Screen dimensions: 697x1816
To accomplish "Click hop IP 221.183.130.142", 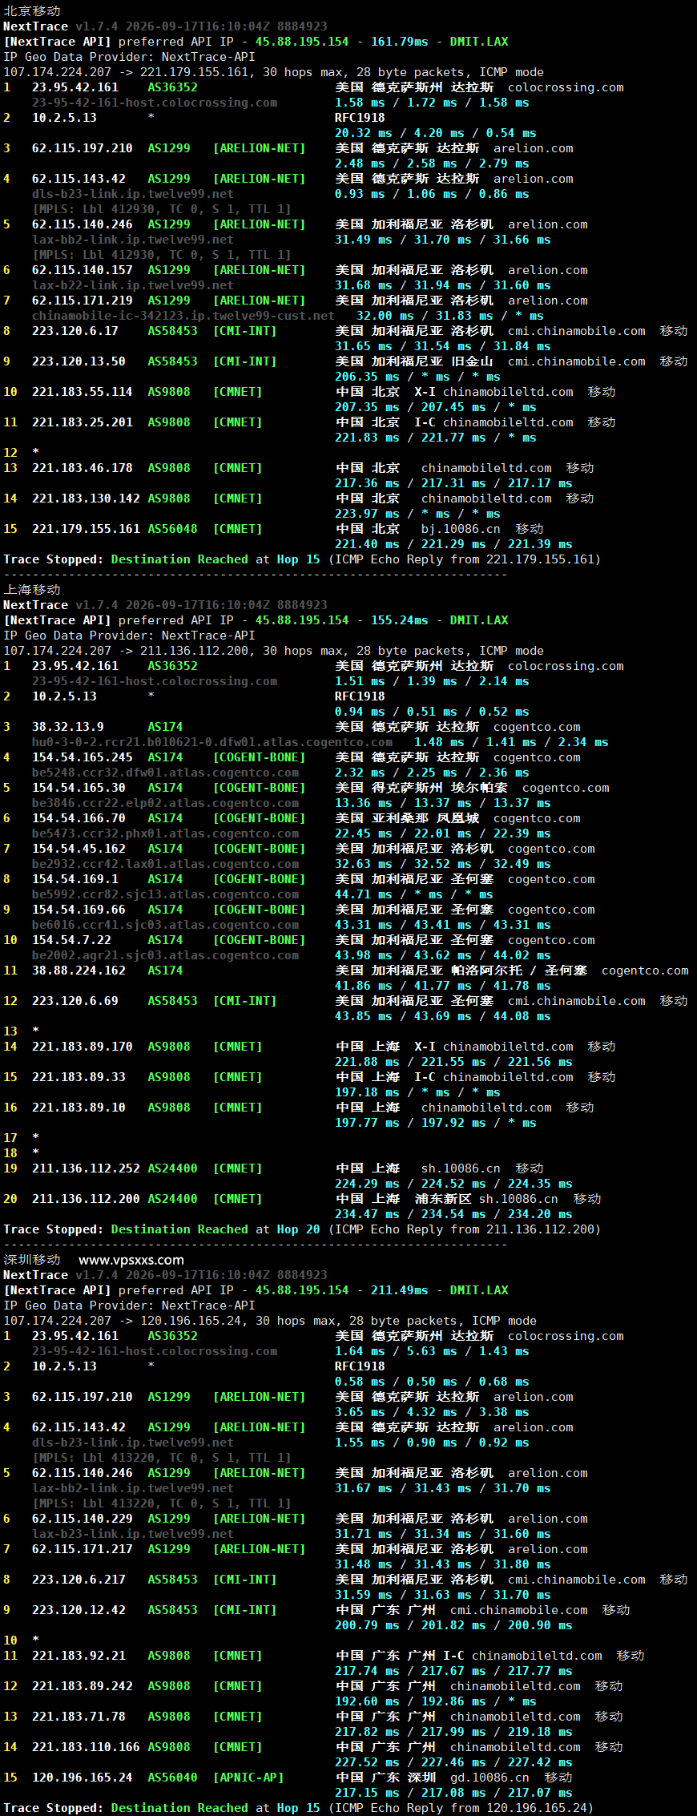I will [x=86, y=498].
